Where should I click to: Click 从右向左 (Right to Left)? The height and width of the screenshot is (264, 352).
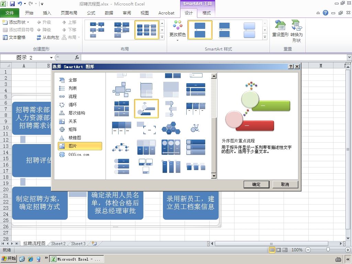(x=48, y=37)
